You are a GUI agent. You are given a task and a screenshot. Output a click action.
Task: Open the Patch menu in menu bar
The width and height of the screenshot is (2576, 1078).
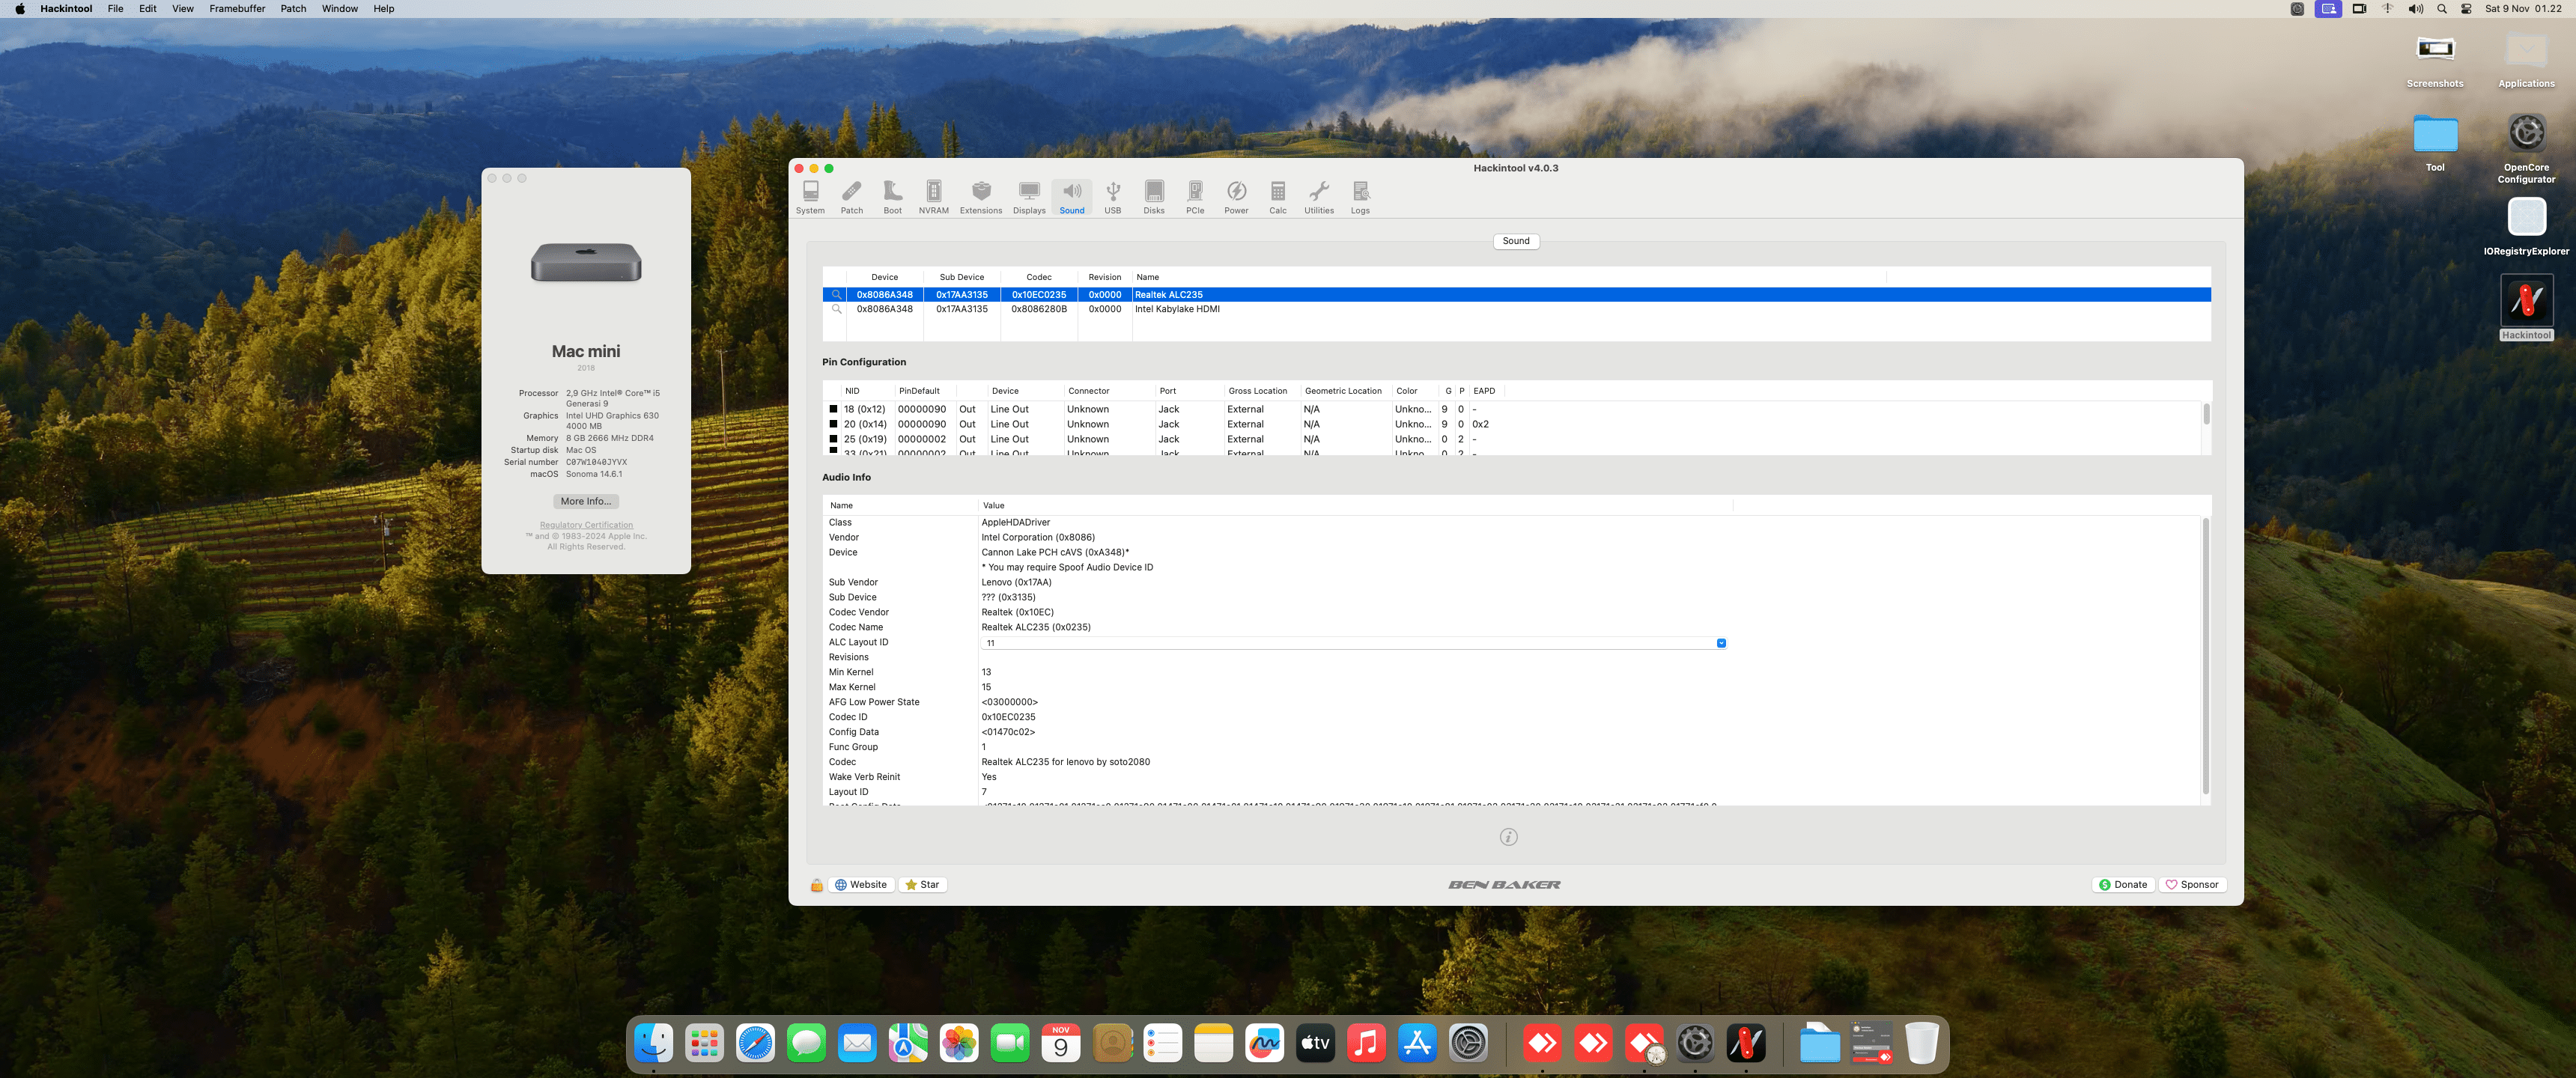(x=293, y=9)
